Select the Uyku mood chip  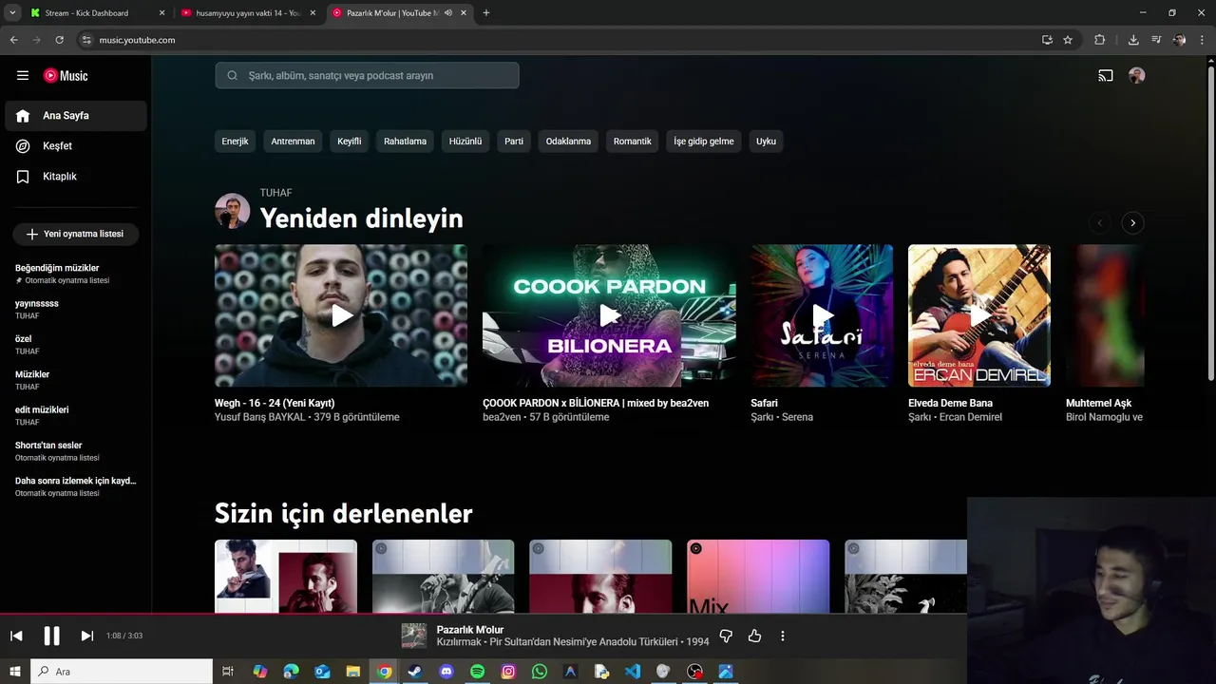coord(767,142)
